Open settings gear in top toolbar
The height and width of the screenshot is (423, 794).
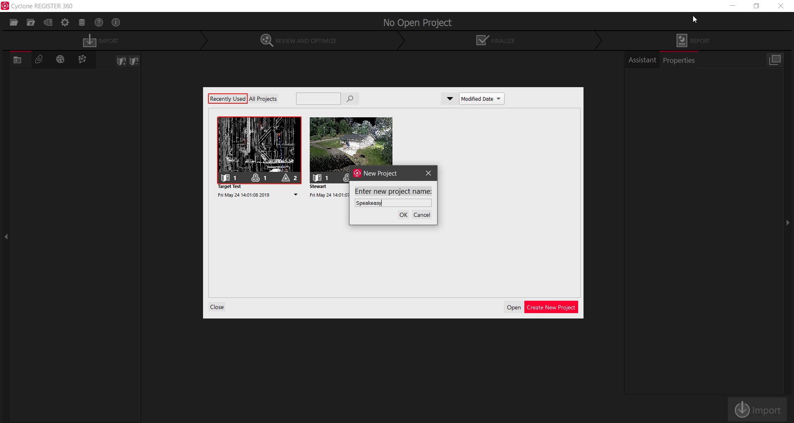pyautogui.click(x=65, y=22)
